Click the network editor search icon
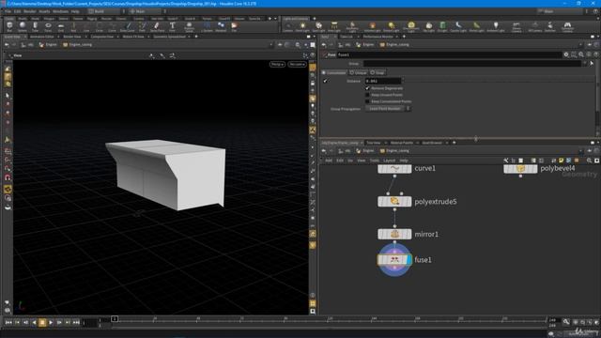 589,161
